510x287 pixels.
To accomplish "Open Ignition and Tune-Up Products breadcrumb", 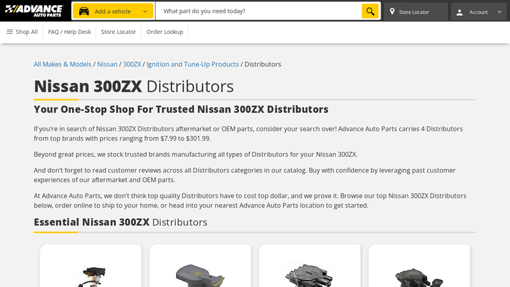I will 193,64.
